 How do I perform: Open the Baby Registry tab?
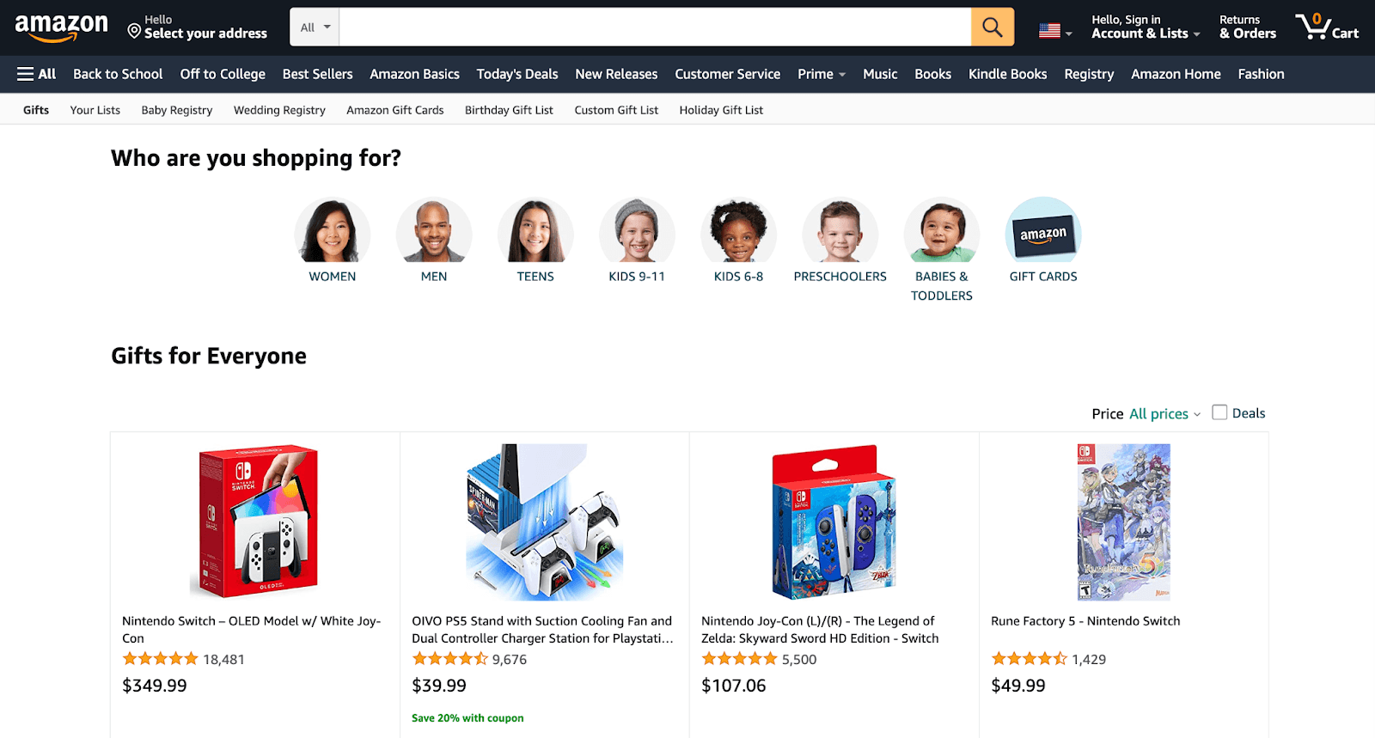[177, 110]
